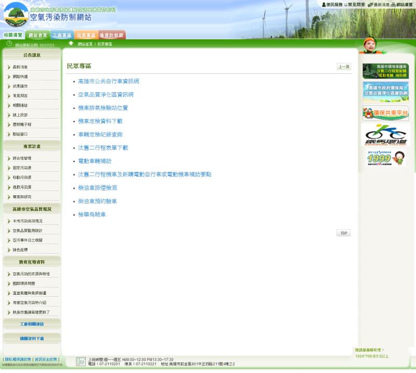416x373 pixels.
Task: Click 網站首頁 in the breadcrumb
Action: click(x=85, y=44)
